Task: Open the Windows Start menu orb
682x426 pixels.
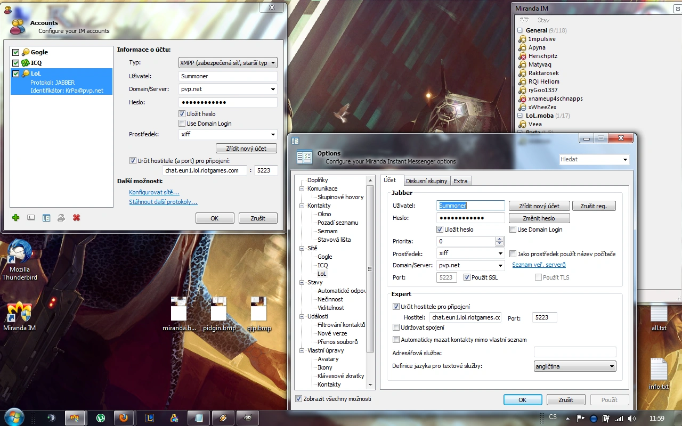Action: (14, 417)
